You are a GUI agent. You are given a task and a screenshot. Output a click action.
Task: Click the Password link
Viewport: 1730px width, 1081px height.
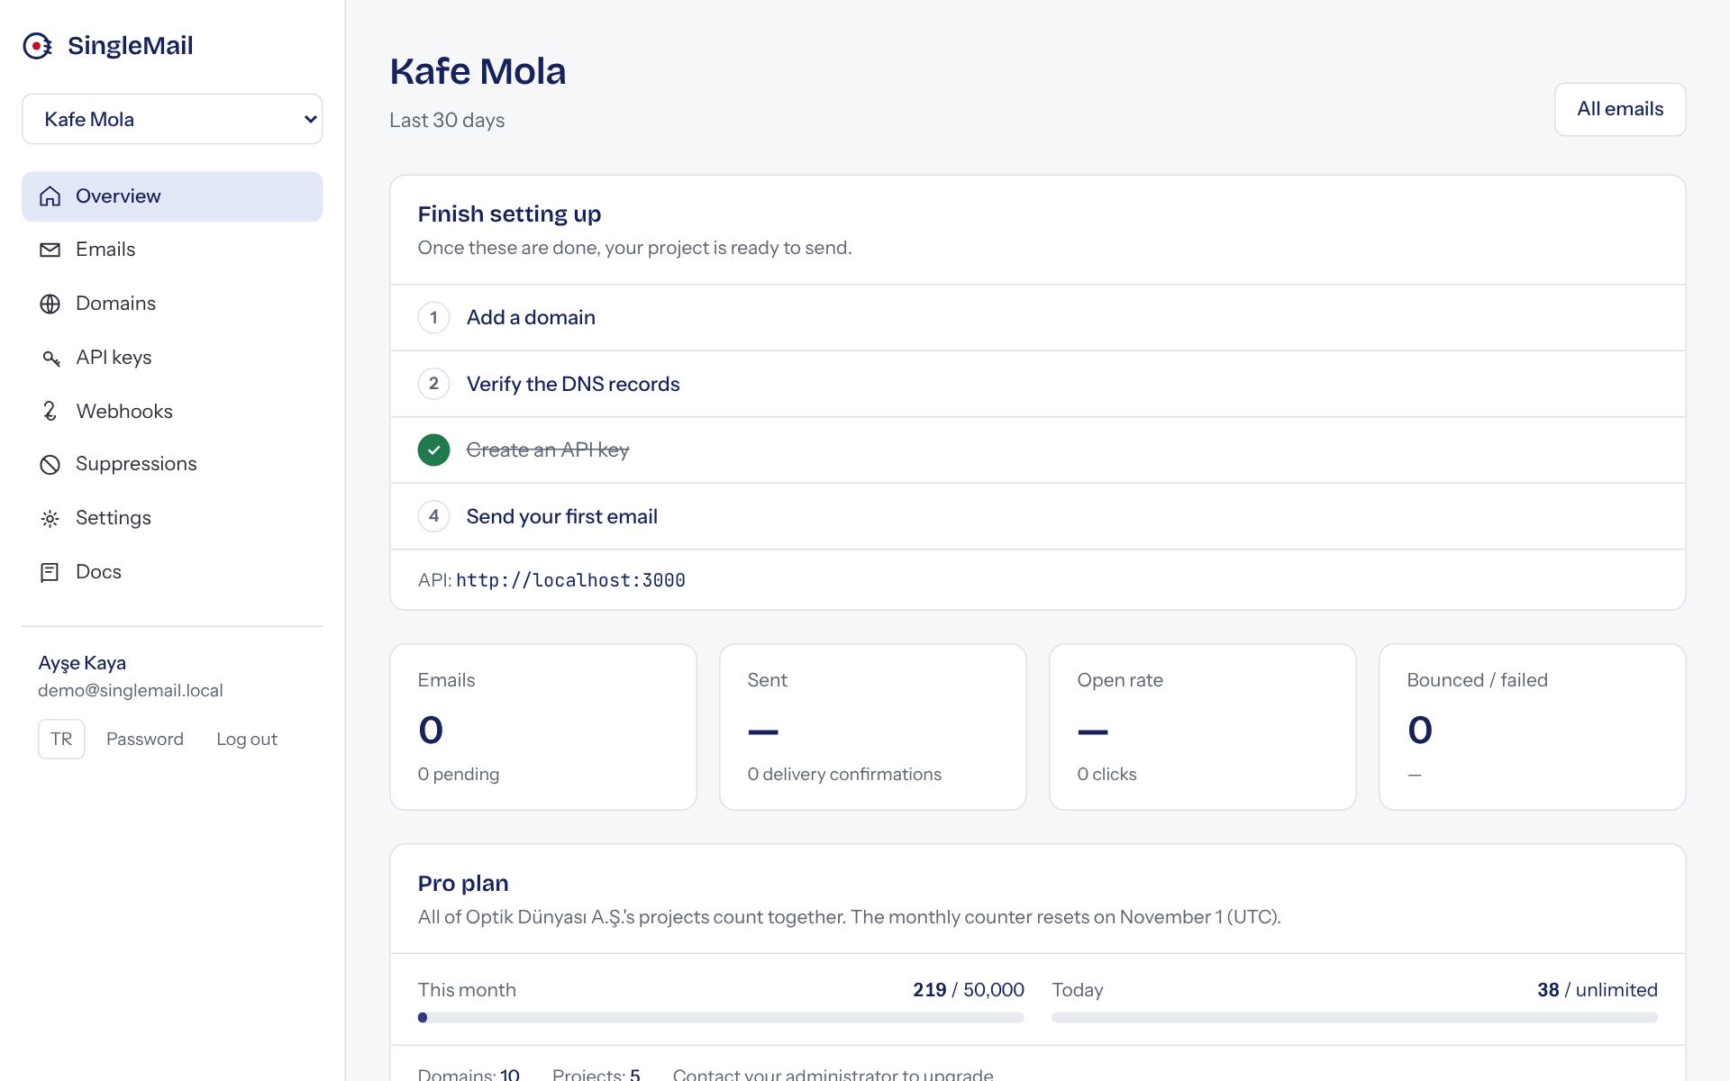(x=145, y=740)
